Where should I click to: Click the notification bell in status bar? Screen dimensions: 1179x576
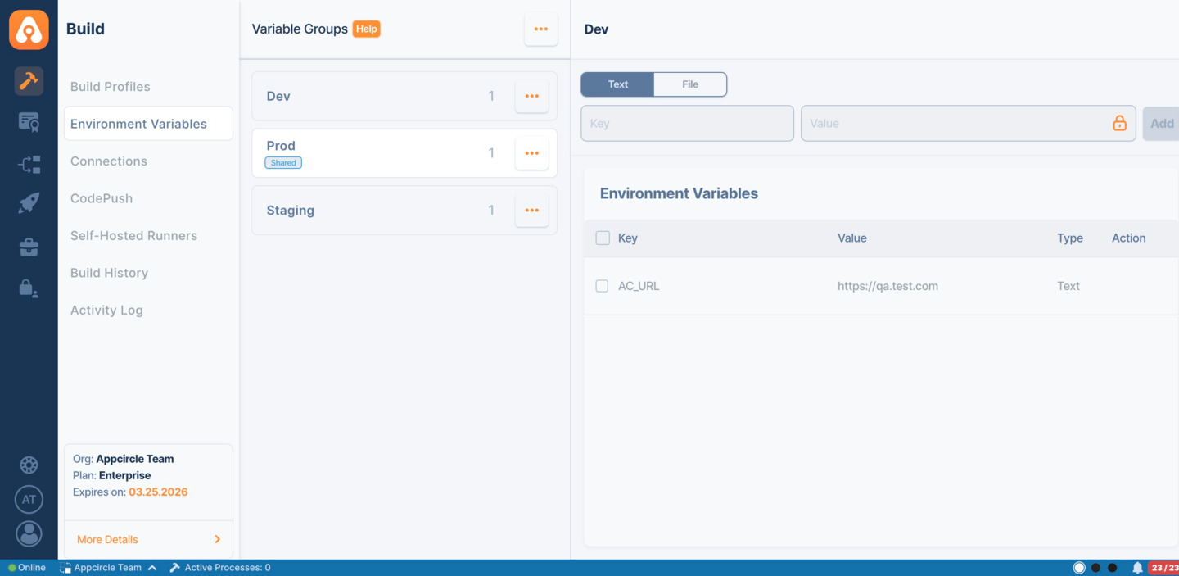click(1137, 567)
